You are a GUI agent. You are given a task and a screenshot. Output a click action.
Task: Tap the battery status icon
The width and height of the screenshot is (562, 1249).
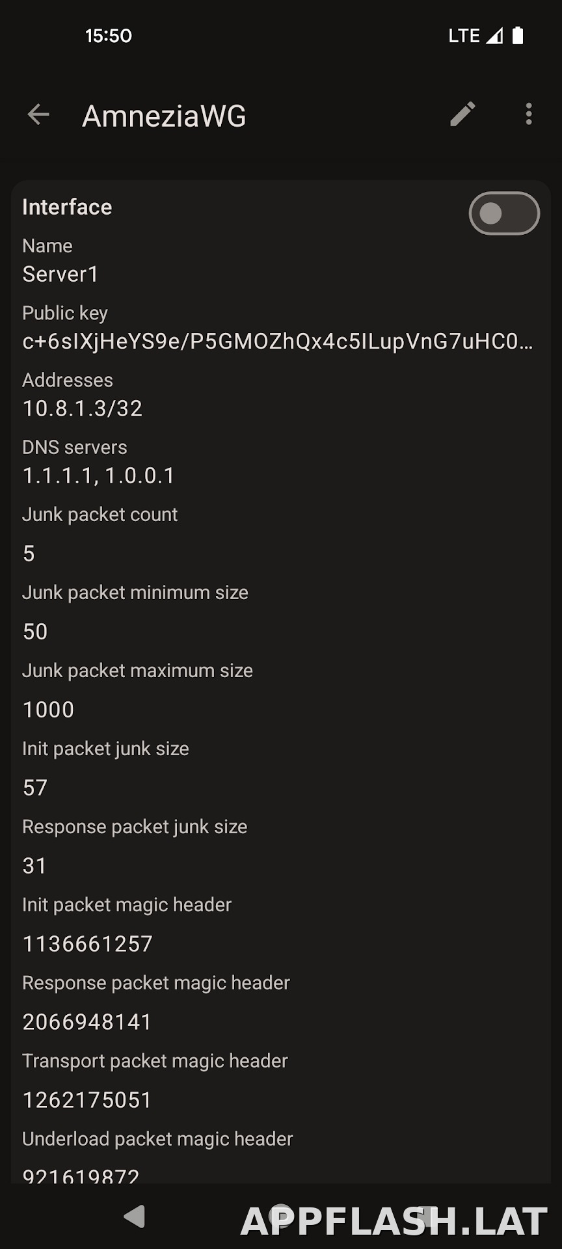coord(518,35)
